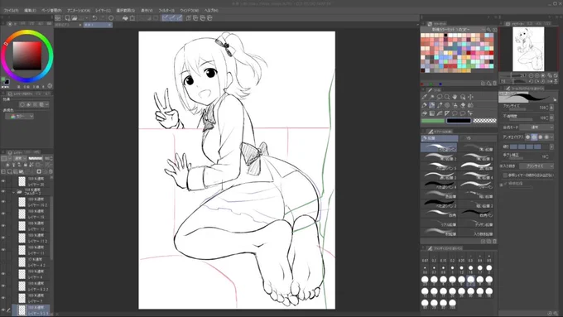The image size is (563, 317).
Task: Select the Gradient tool
Action: click(x=431, y=113)
